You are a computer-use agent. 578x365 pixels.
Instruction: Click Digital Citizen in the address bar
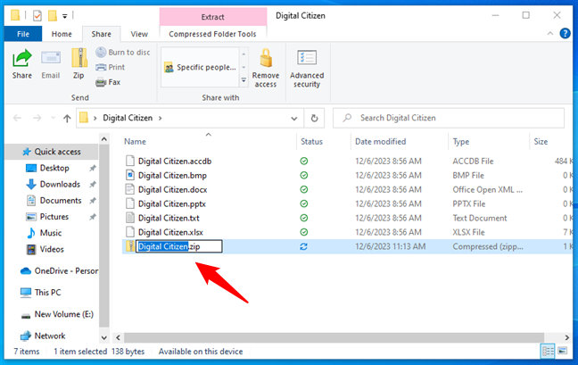[x=128, y=118]
